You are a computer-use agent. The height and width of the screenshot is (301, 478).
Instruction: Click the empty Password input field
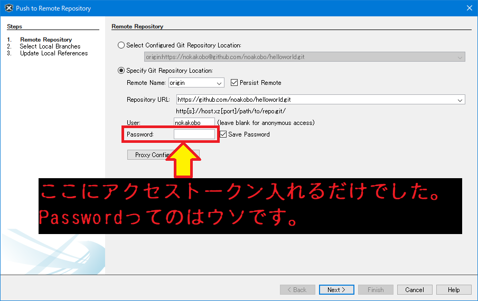pyautogui.click(x=194, y=134)
